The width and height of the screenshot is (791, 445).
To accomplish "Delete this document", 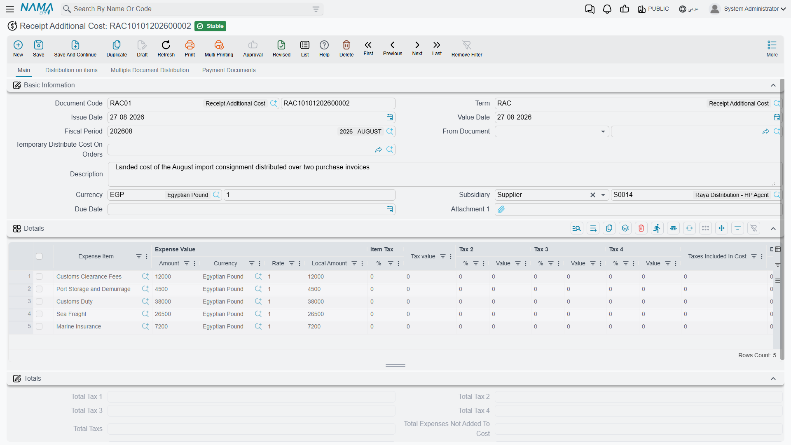I will [346, 49].
